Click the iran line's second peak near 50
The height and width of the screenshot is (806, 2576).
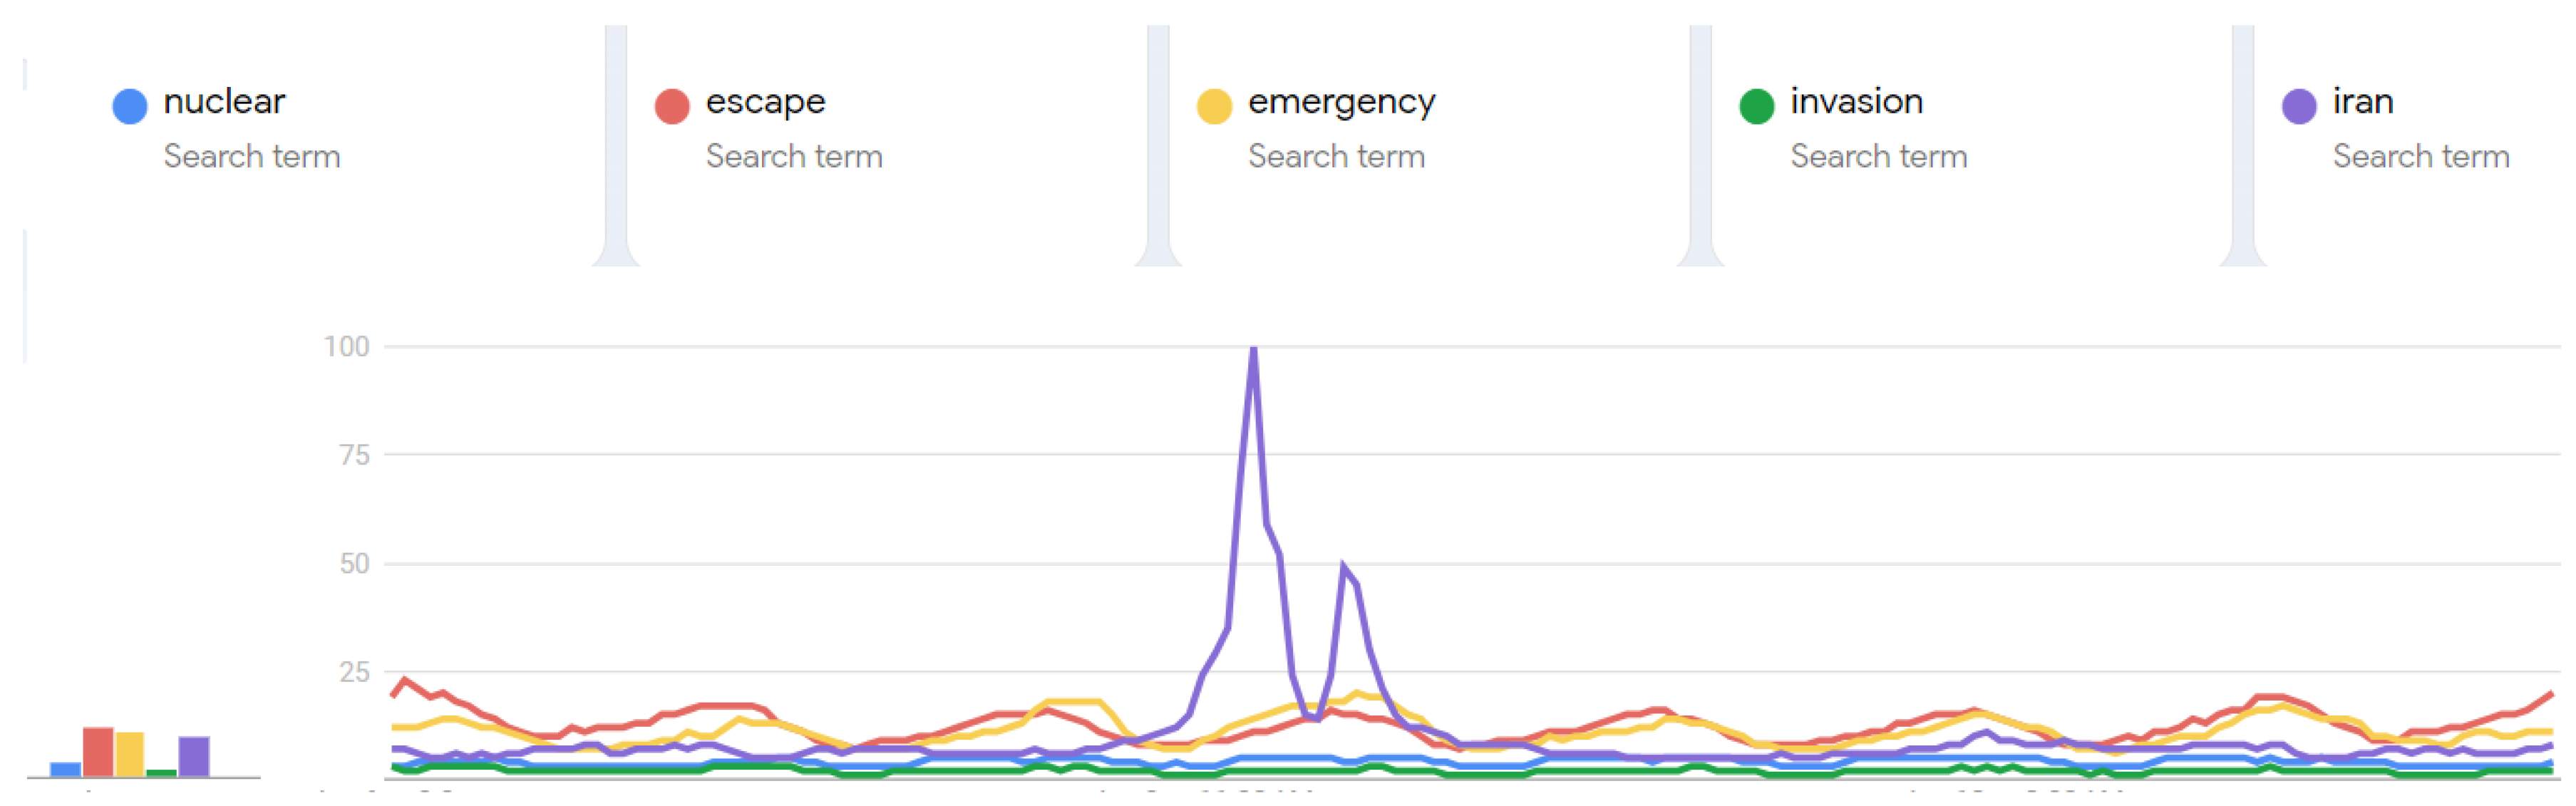point(1343,567)
